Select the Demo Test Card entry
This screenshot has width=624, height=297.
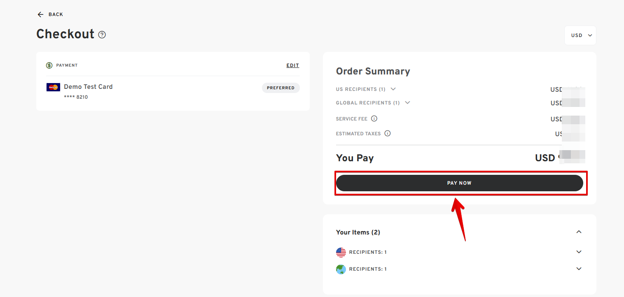pyautogui.click(x=88, y=87)
